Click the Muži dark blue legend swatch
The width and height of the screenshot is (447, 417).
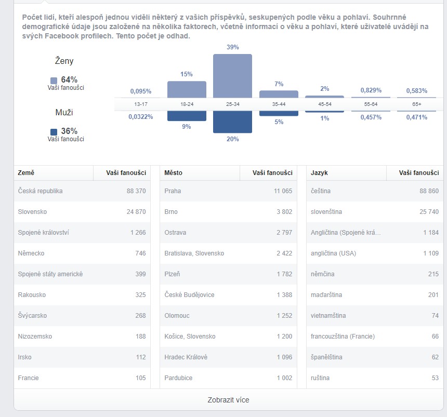[54, 132]
